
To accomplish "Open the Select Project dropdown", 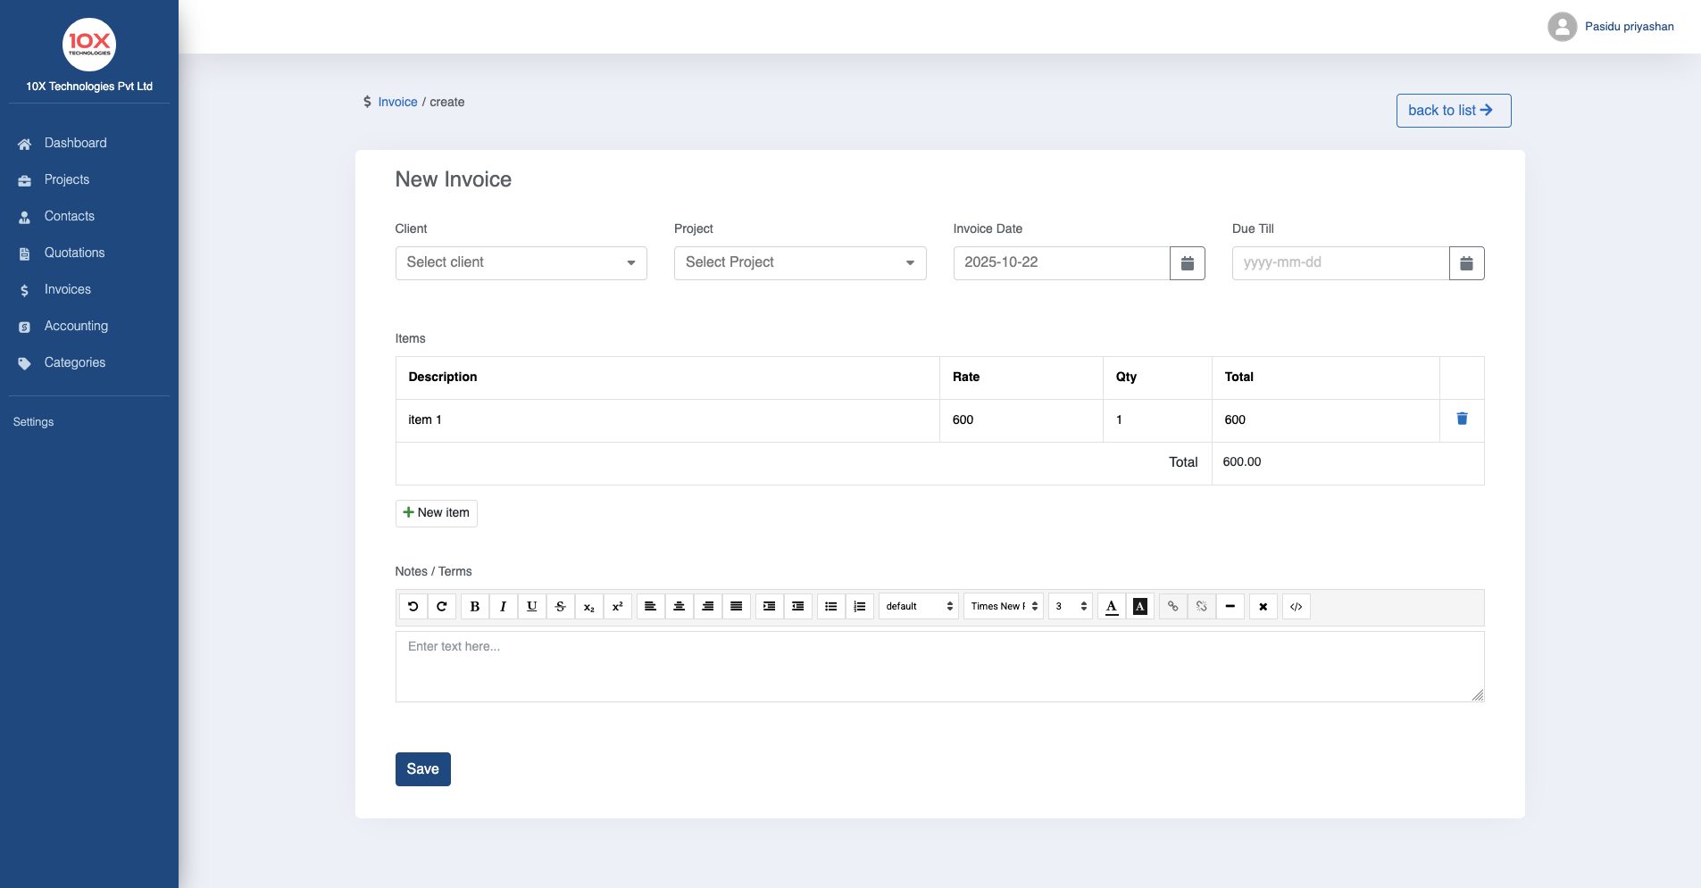I will (799, 262).
